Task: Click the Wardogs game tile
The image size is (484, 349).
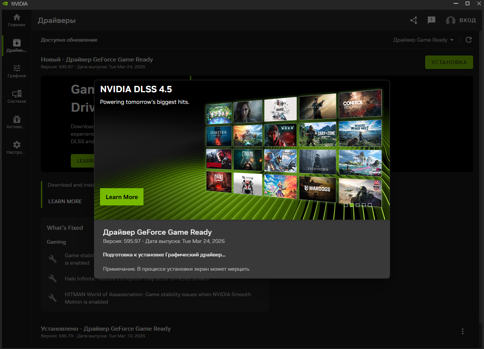Action: point(318,189)
